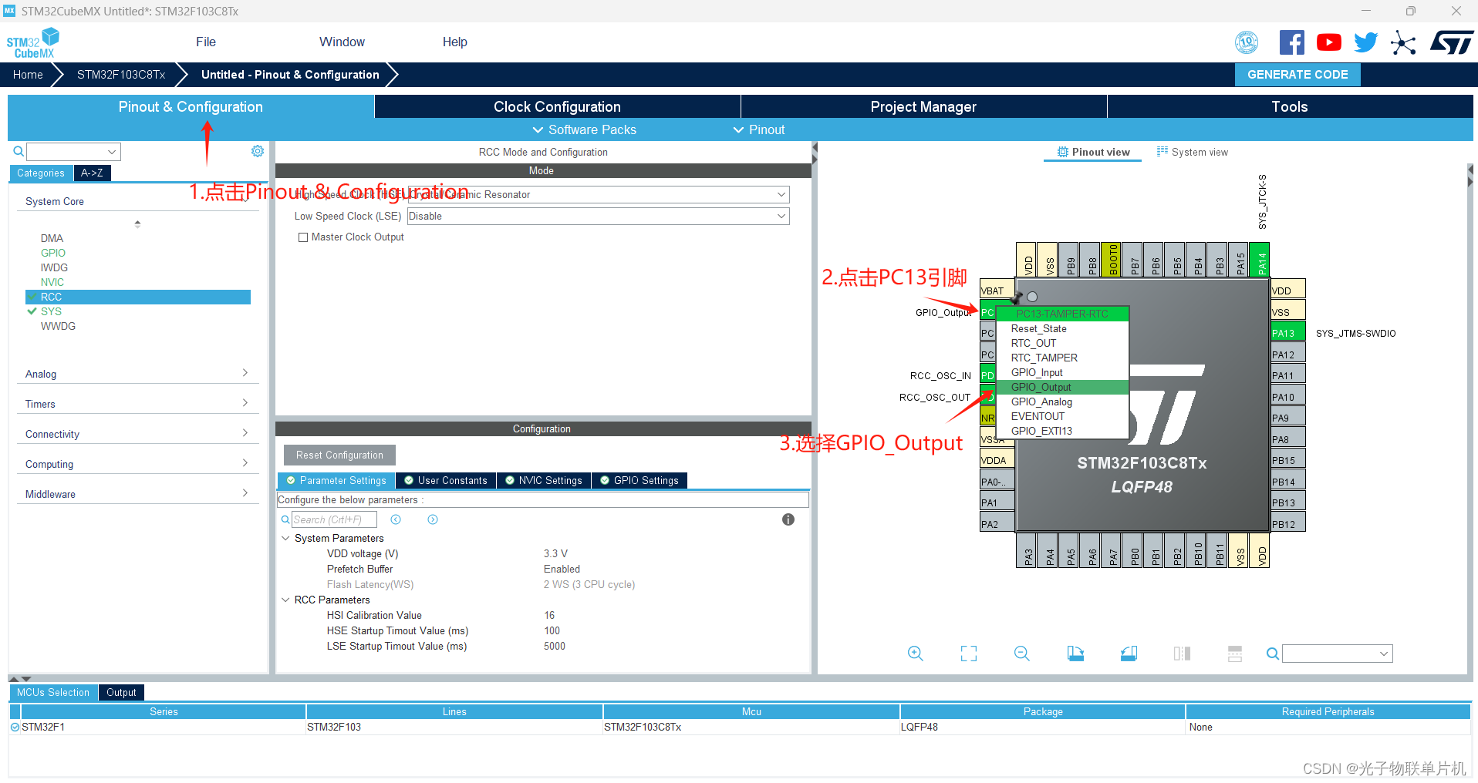Image resolution: width=1478 pixels, height=783 pixels.
Task: Click the parameter search magnifier icon
Action: (x=285, y=519)
